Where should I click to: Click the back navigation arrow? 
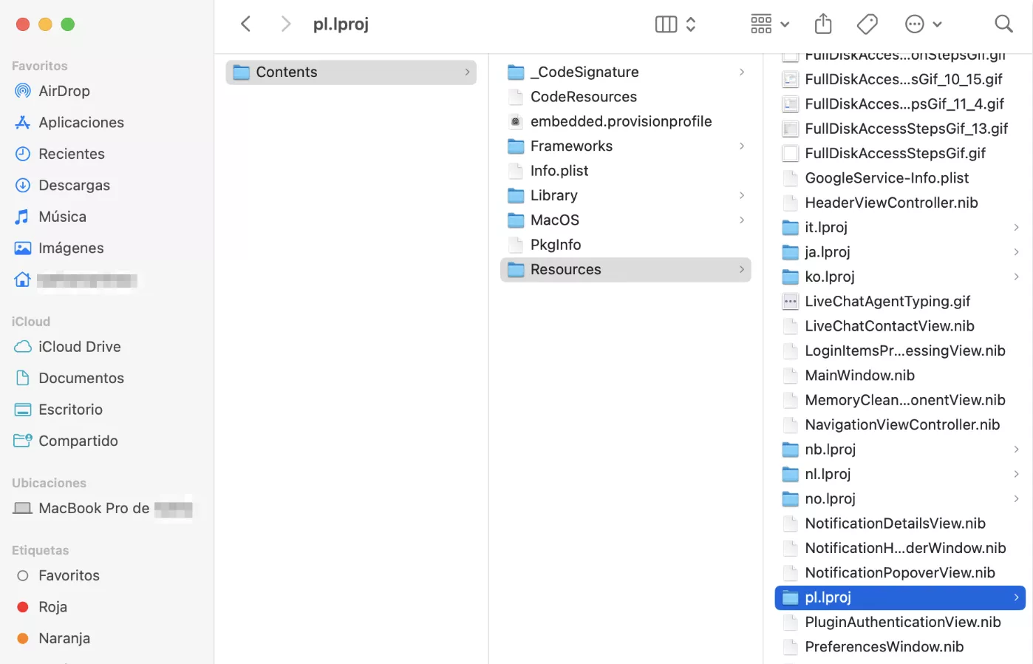(245, 24)
